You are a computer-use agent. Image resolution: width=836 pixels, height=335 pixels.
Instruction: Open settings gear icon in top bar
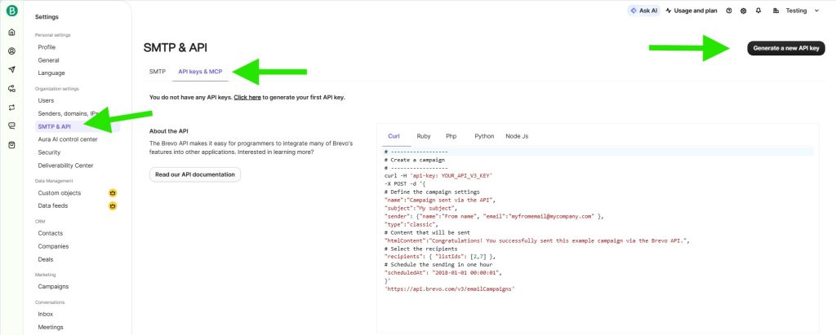tap(744, 11)
